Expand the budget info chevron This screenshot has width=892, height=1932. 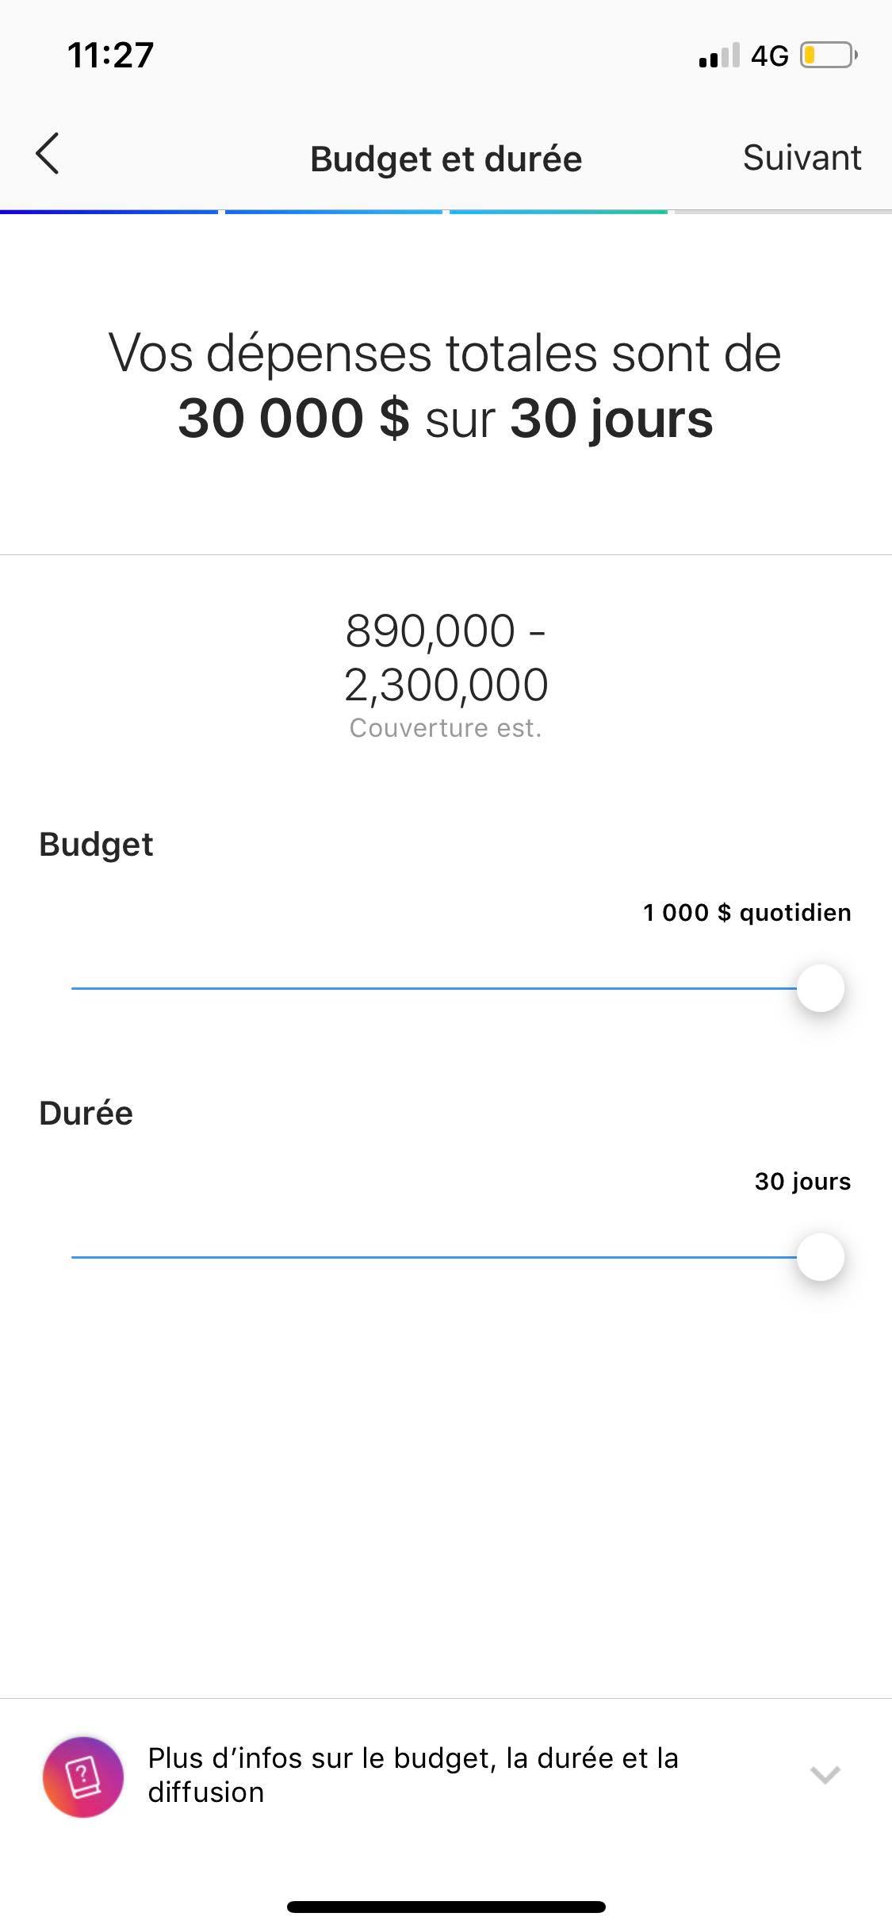(x=825, y=1775)
